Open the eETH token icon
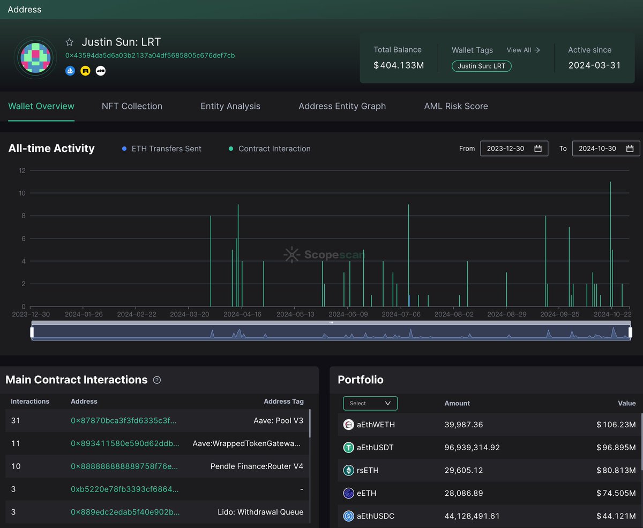This screenshot has width=643, height=528. point(349,493)
